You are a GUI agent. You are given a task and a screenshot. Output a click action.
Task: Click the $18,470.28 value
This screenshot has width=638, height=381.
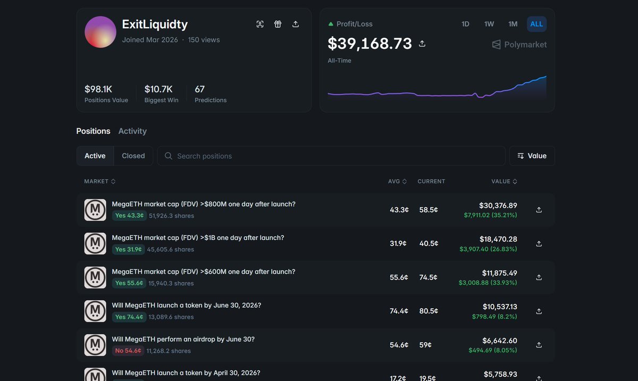pyautogui.click(x=498, y=239)
